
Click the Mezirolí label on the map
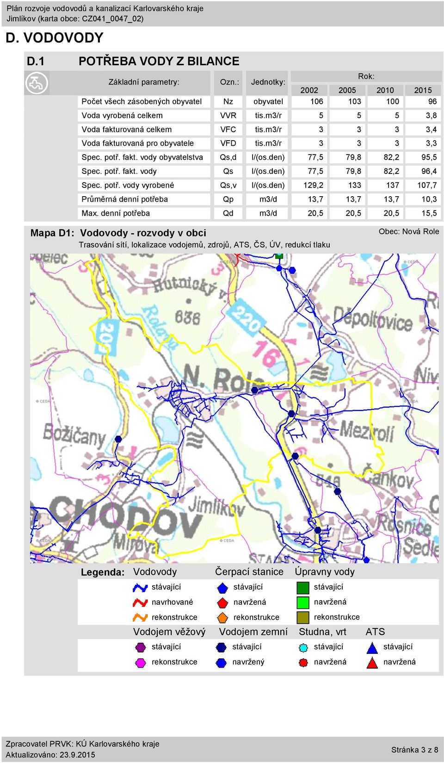coord(367,431)
